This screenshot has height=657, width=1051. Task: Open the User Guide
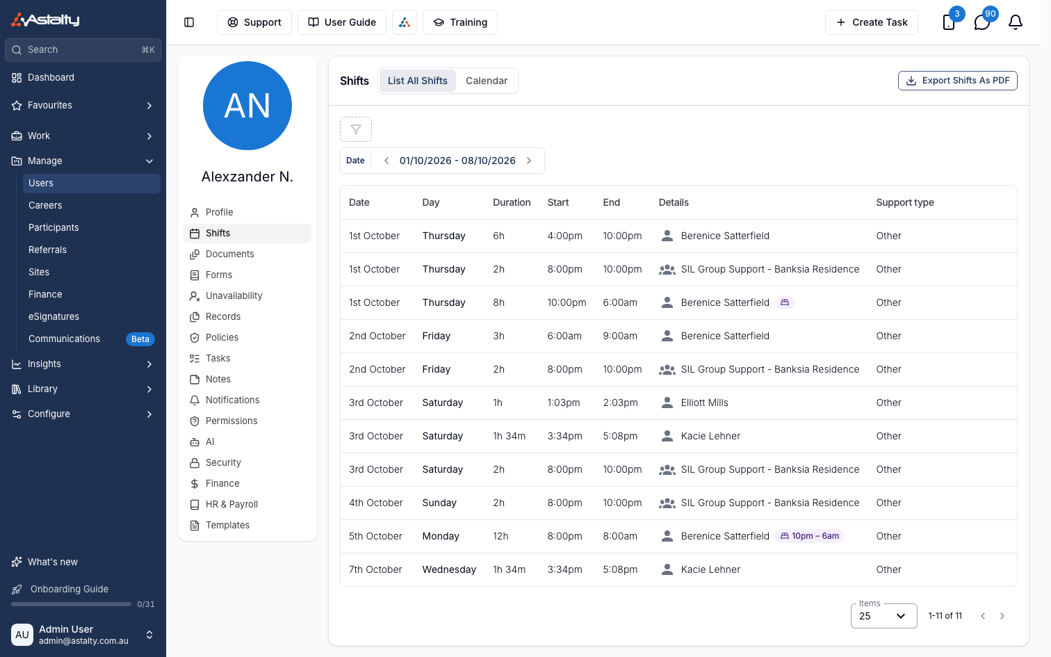342,22
